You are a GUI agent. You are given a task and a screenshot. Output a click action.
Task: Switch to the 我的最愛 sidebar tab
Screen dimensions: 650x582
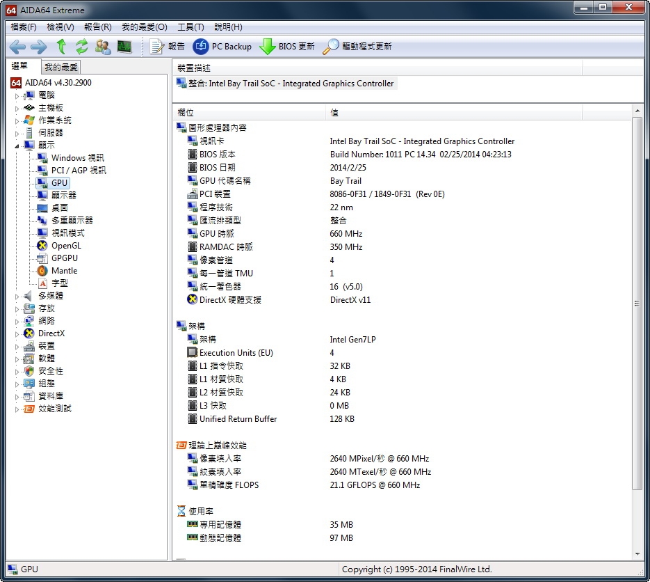61,68
